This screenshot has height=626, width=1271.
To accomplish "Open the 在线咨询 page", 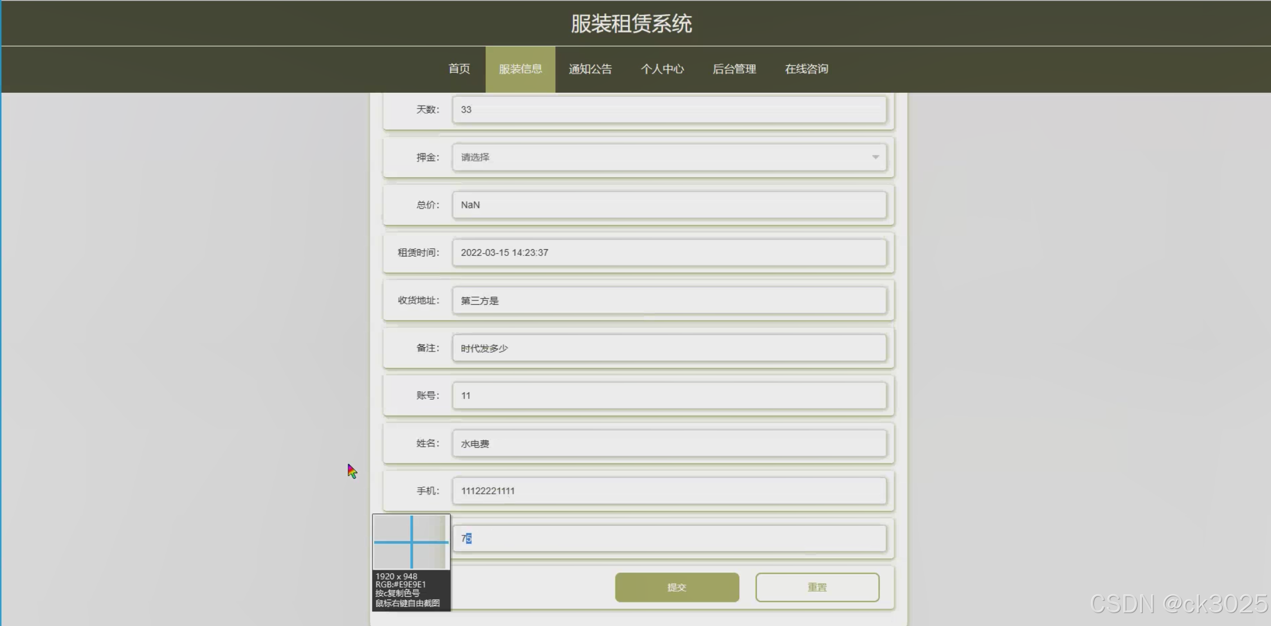I will tap(806, 69).
